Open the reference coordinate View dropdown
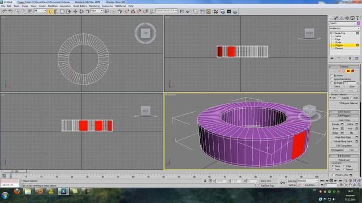 pyautogui.click(x=97, y=11)
